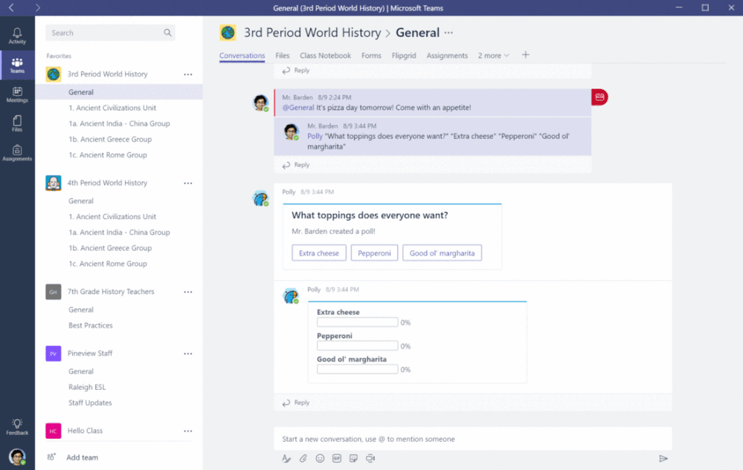Screen dimensions: 743x470
Task: Click the Feedback lightbulb icon
Action: 17,426
